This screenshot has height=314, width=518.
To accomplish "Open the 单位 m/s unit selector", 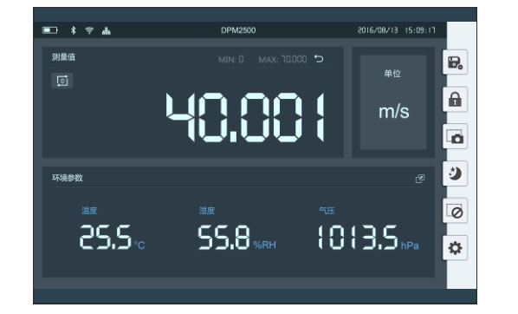I will 393,102.
